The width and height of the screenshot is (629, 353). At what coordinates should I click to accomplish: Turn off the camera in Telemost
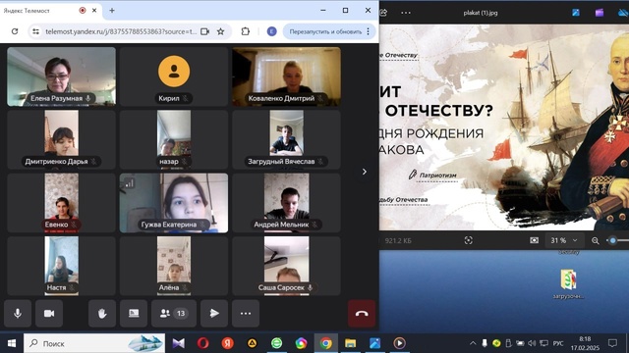point(49,314)
